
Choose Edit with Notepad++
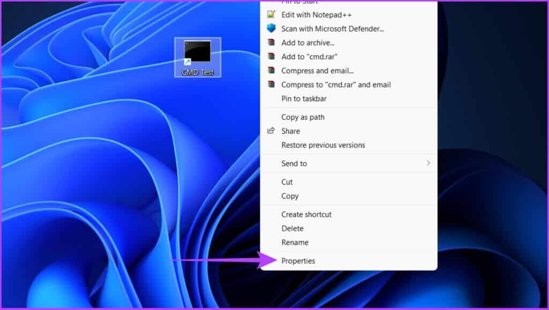[316, 14]
